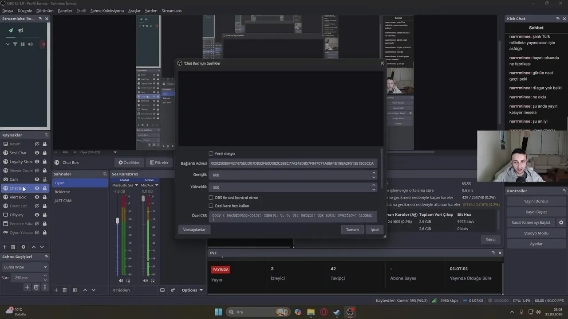The height and width of the screenshot is (319, 568).
Task: Adjust Masaüstü Ses volume slider
Action: click(118, 221)
